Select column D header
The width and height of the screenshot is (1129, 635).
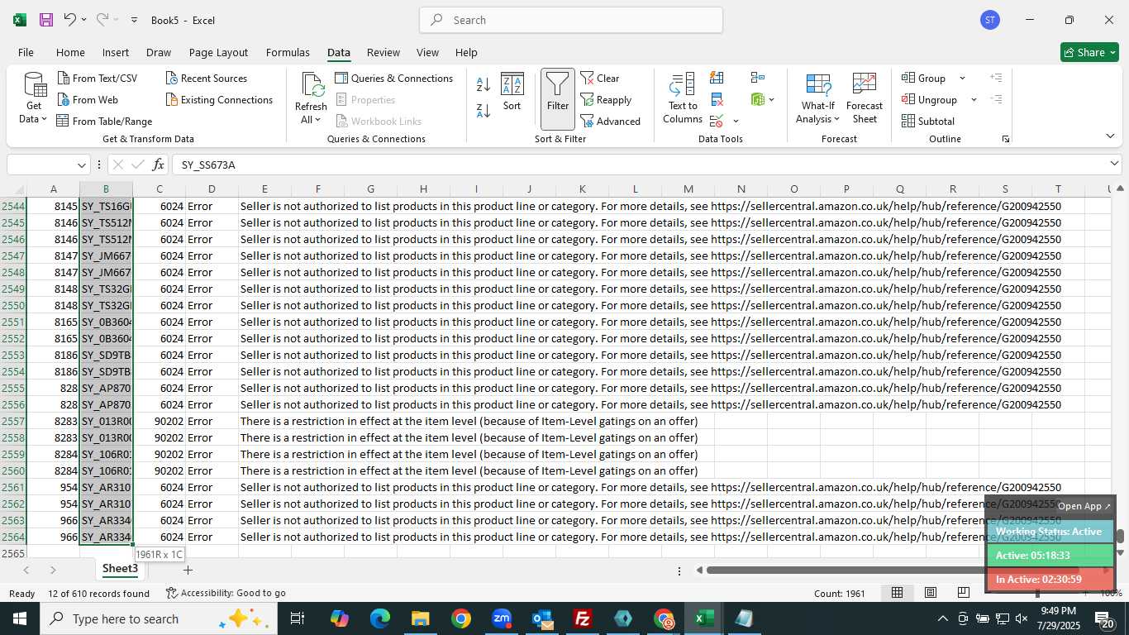point(212,189)
